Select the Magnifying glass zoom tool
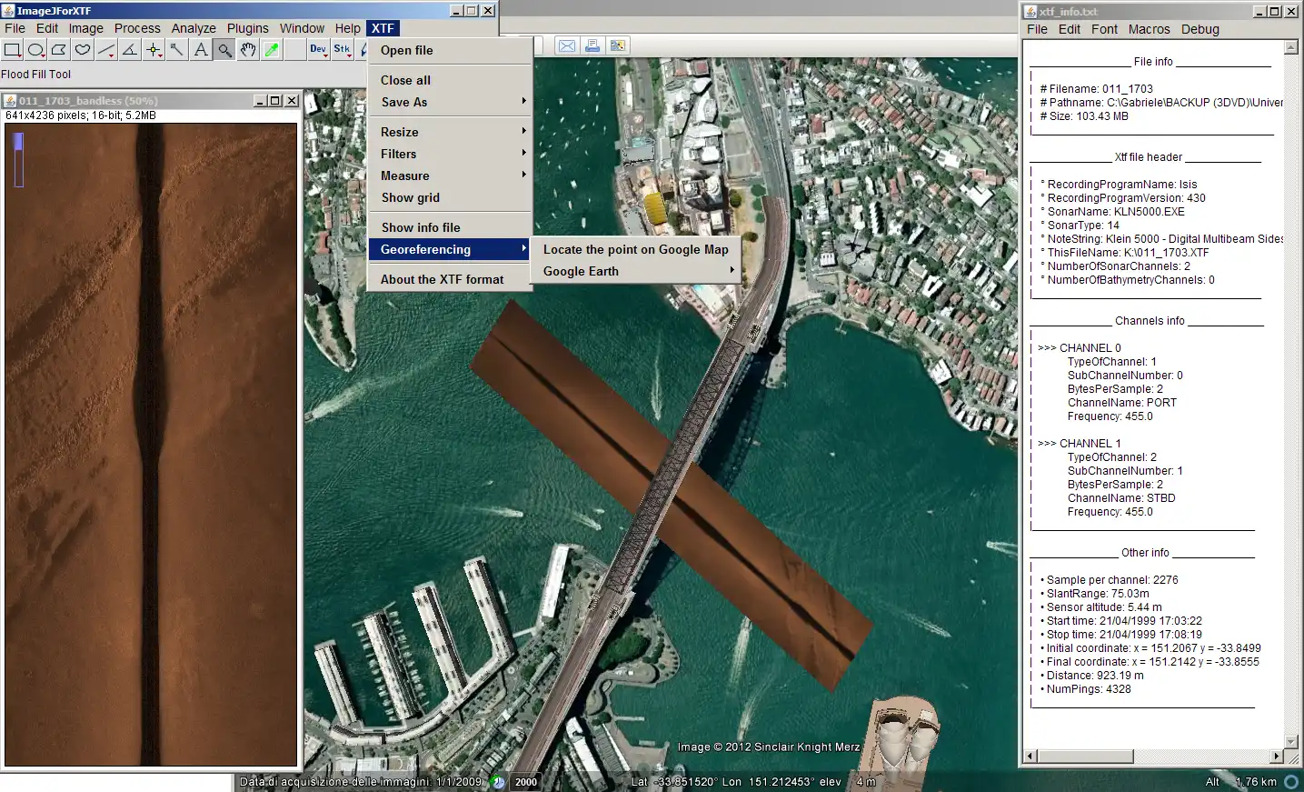 (224, 50)
